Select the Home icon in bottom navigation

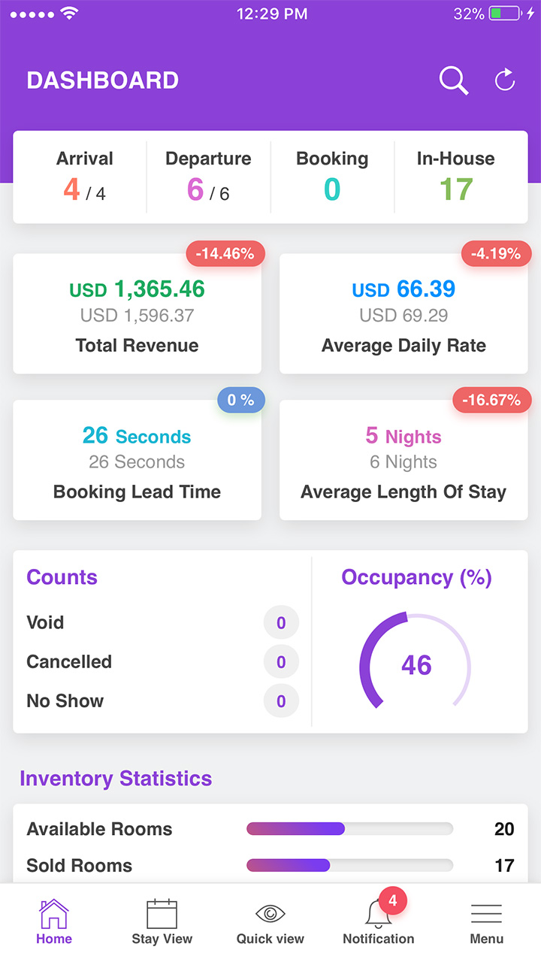(53, 917)
